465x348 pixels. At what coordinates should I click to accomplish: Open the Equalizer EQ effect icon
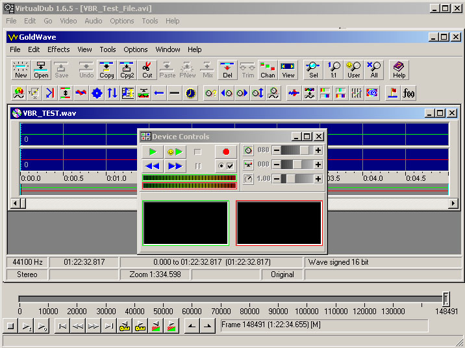(372, 93)
